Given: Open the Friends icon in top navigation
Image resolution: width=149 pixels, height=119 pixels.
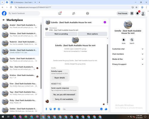Looking at the screenshot, I should [x=74, y=13].
